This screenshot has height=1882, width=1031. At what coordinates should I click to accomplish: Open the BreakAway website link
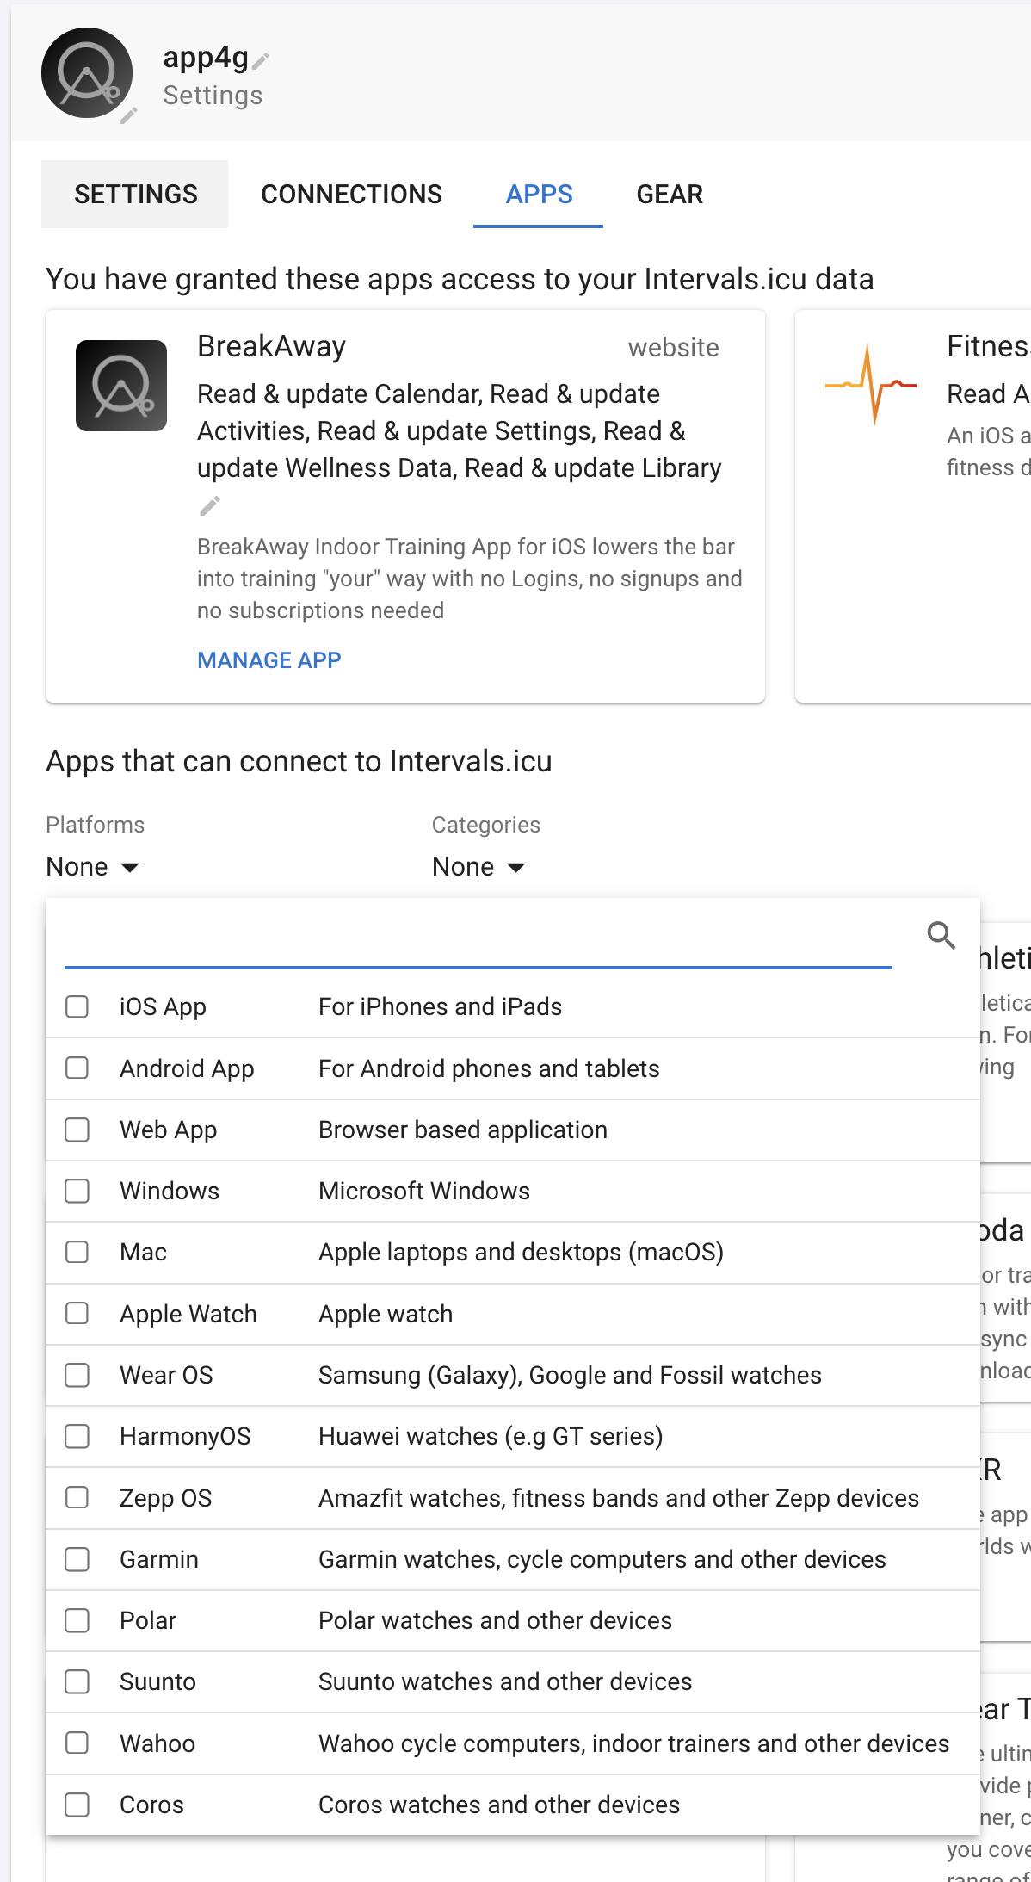click(x=673, y=348)
